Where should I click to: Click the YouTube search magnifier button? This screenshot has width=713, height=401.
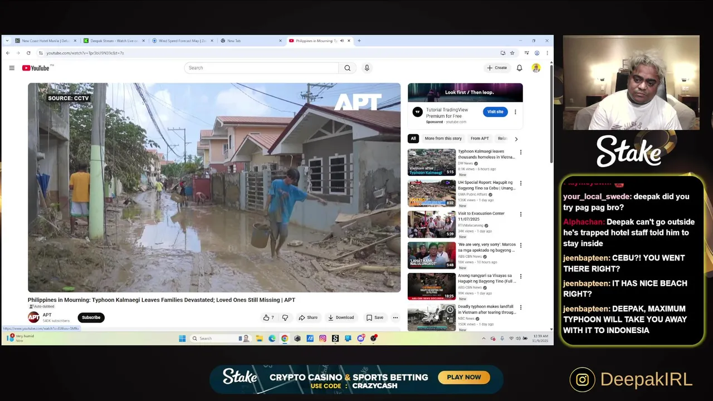coord(347,68)
